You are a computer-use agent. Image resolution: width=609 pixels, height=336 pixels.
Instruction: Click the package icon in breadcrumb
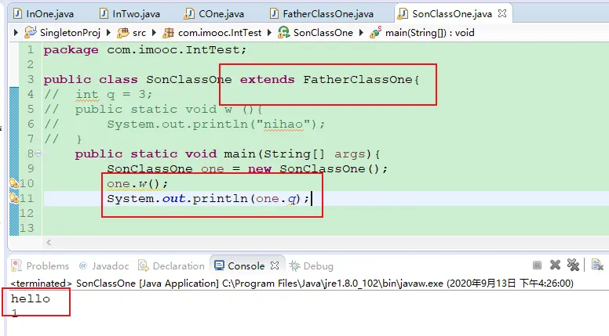click(x=168, y=33)
